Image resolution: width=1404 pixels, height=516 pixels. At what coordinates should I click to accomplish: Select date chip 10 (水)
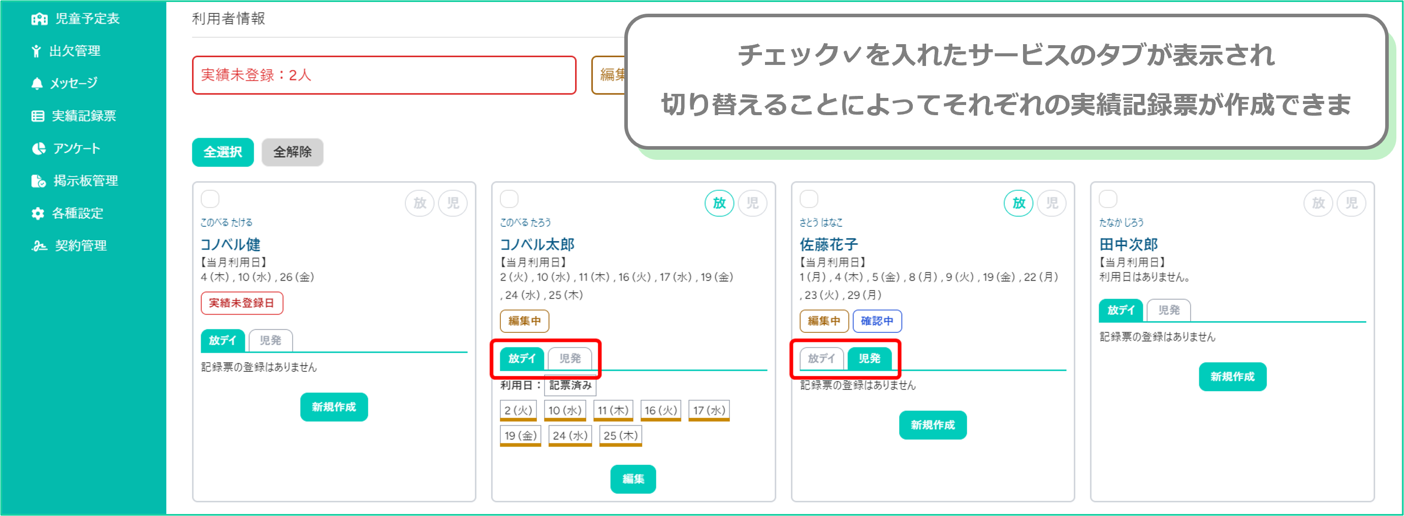tap(565, 410)
